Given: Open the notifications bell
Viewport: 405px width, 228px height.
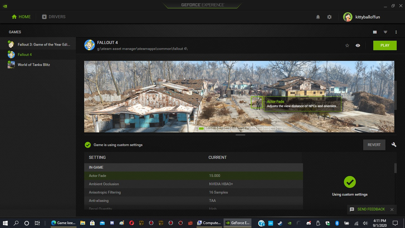Looking at the screenshot, I should coord(318,17).
